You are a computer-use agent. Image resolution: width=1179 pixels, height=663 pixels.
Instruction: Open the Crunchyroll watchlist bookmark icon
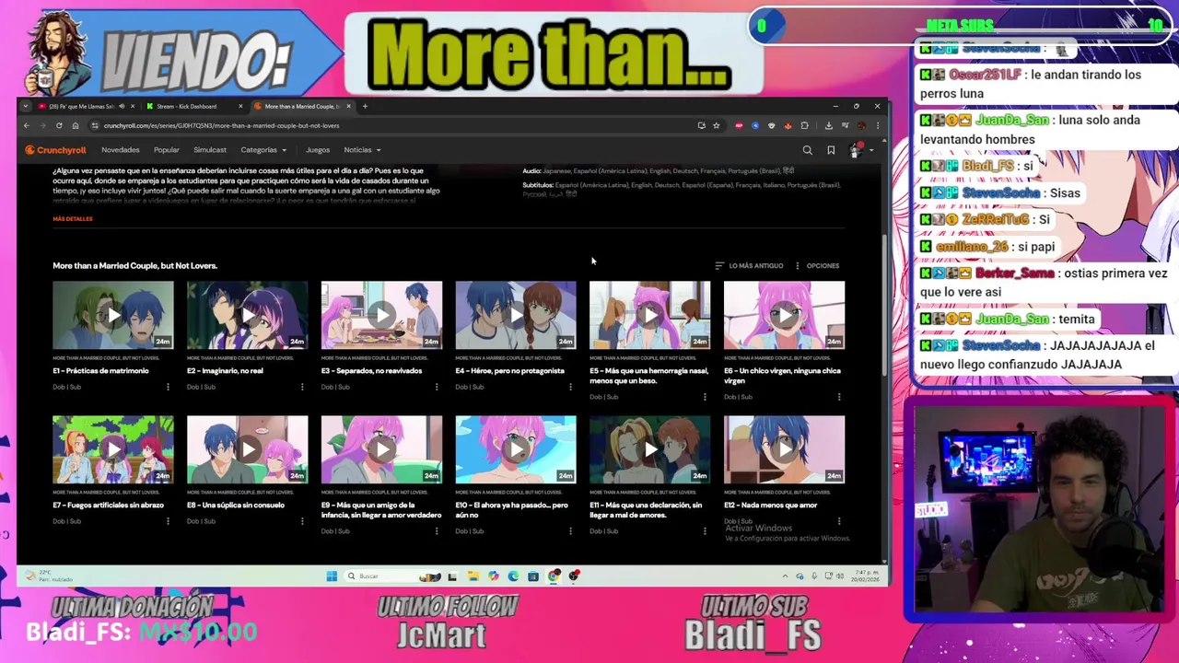pyautogui.click(x=831, y=150)
